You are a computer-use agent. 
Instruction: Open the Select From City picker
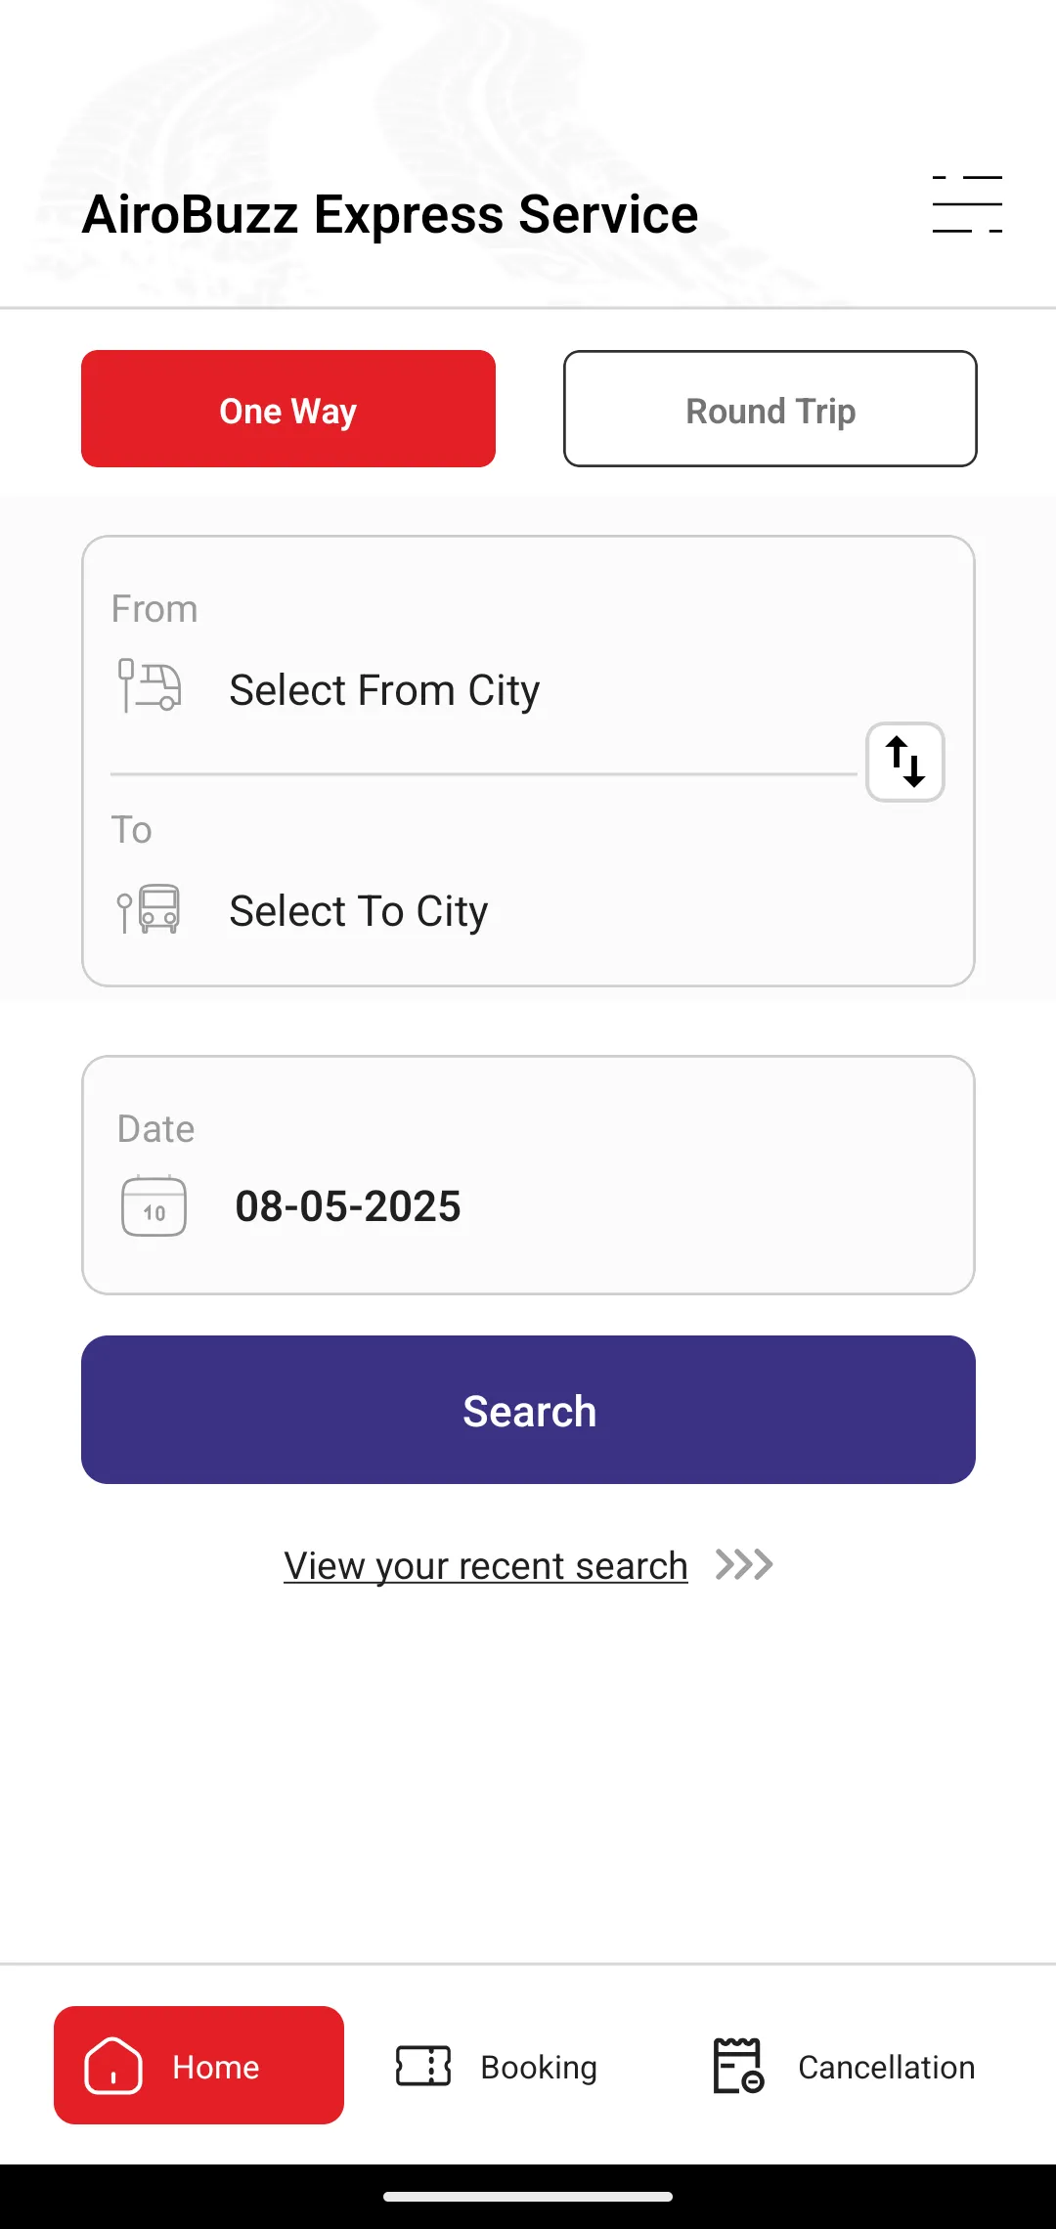pyautogui.click(x=384, y=690)
